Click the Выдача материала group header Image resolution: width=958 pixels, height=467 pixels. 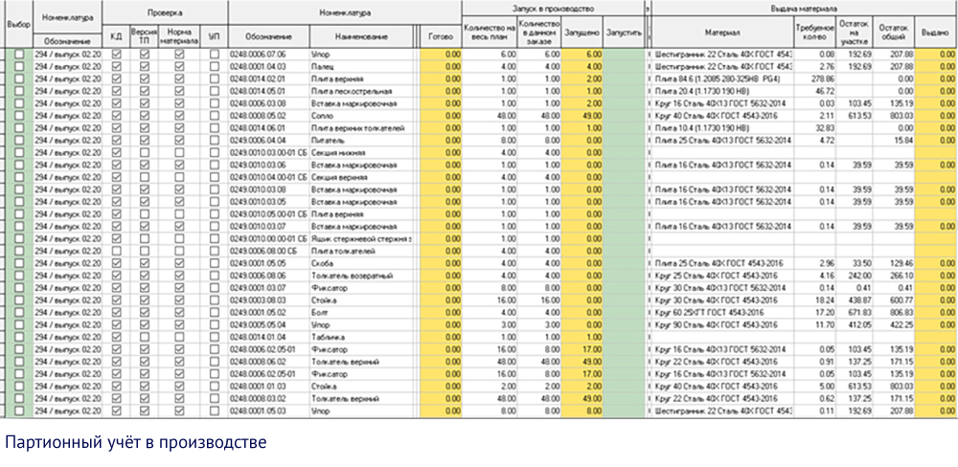point(804,9)
